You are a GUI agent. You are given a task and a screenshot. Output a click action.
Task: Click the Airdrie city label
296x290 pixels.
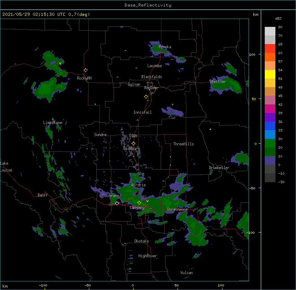139,185
